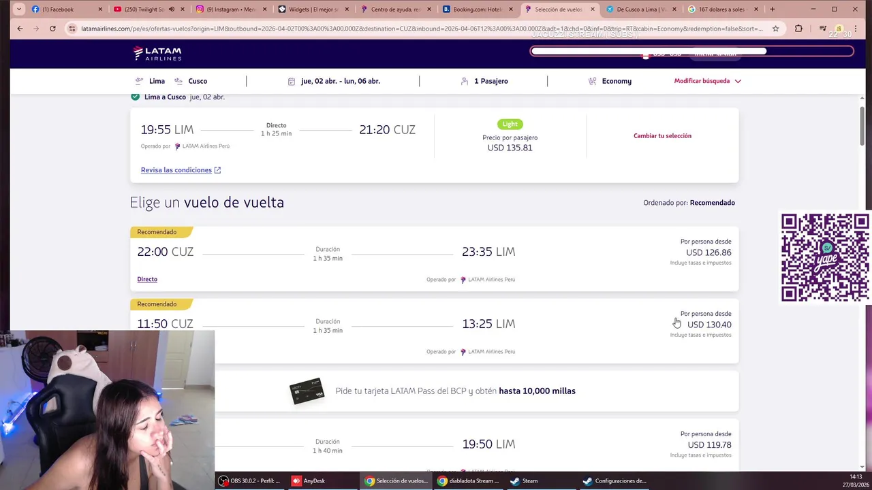Click the Light fare badge
The image size is (872, 490).
pyautogui.click(x=510, y=124)
